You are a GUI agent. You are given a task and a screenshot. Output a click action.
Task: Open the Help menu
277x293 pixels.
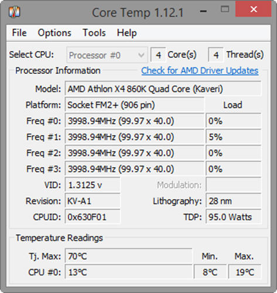[126, 33]
